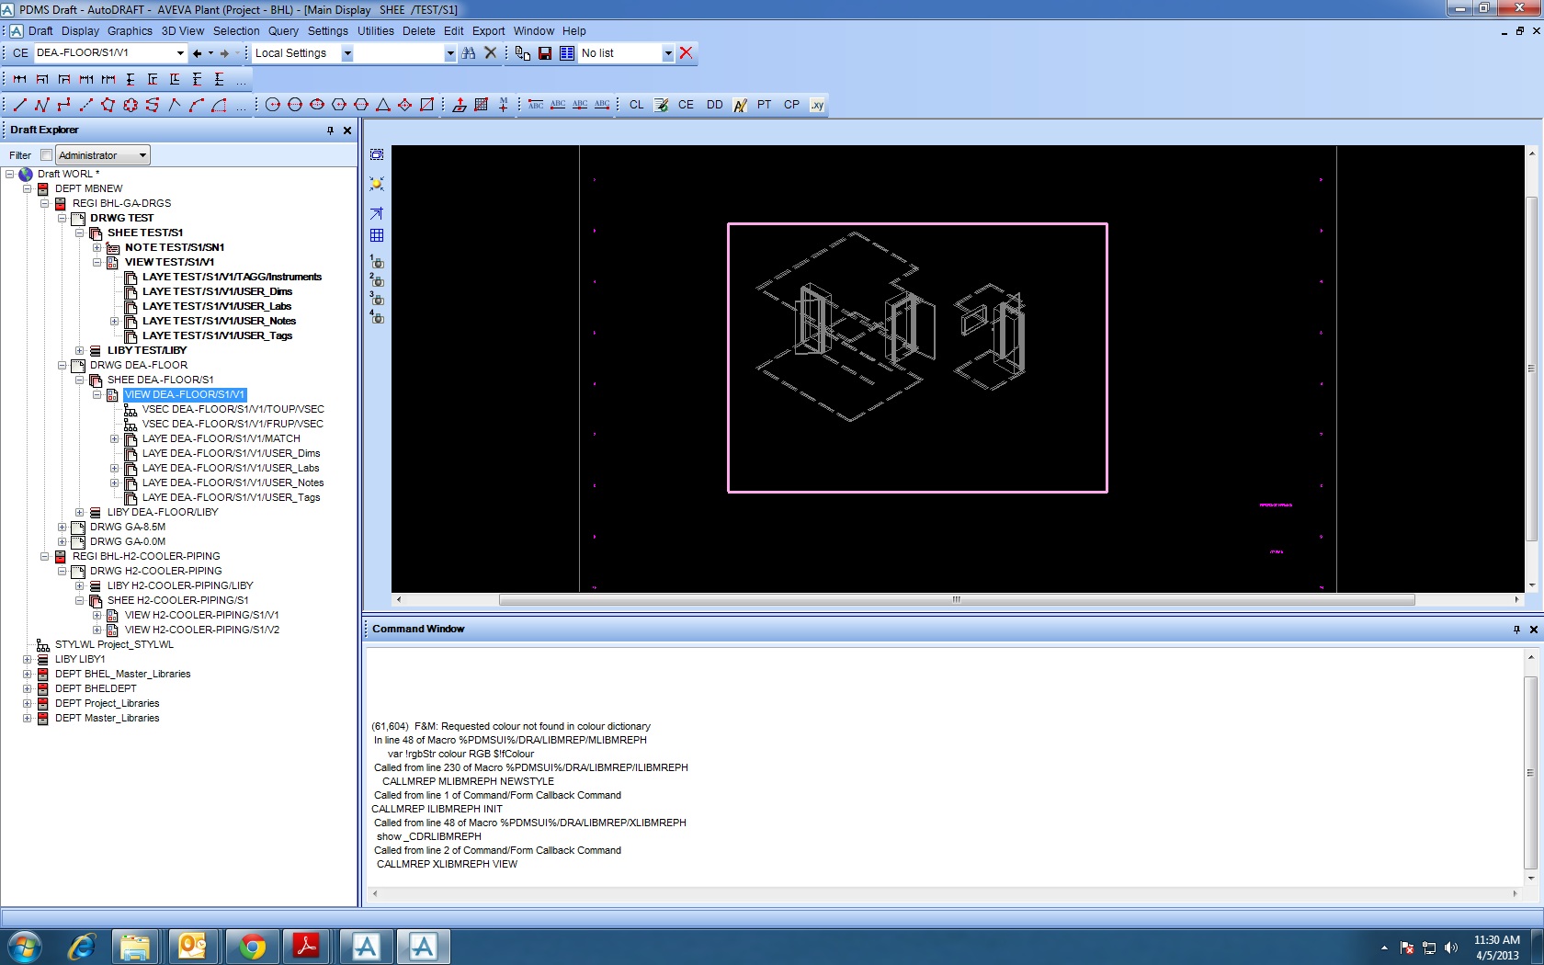Select the square with diagonal tool

coord(427,105)
